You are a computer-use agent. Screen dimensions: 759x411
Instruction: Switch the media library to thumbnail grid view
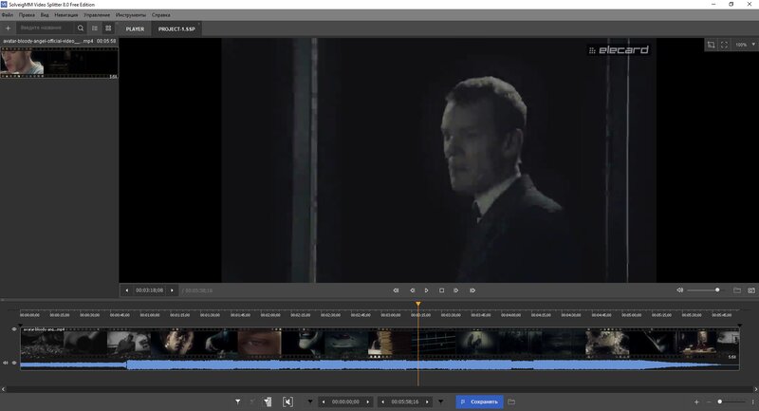point(108,28)
